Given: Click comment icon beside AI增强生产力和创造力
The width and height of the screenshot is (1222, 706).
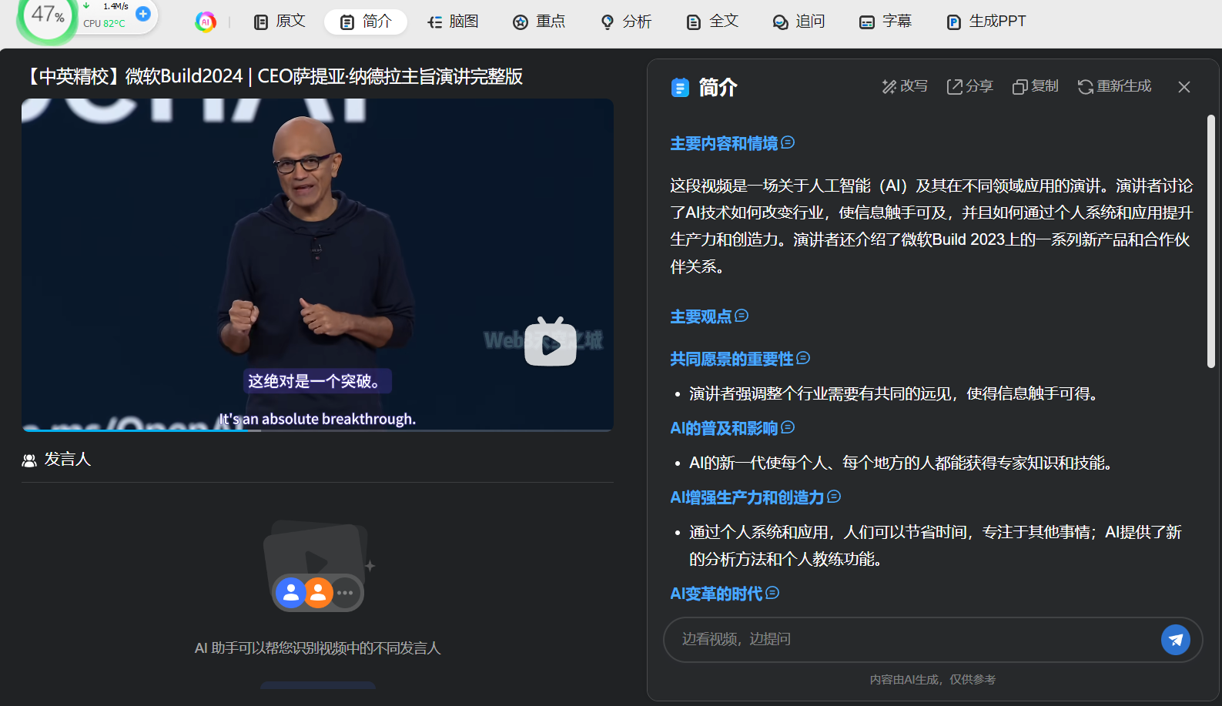Looking at the screenshot, I should point(834,497).
